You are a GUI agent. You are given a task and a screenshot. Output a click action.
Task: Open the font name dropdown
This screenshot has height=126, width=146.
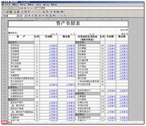(x=18, y=16)
